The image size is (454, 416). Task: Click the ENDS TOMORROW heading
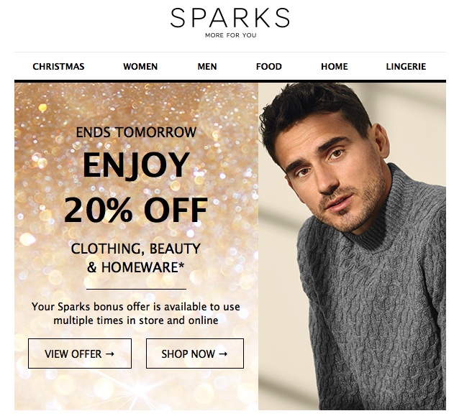click(136, 132)
